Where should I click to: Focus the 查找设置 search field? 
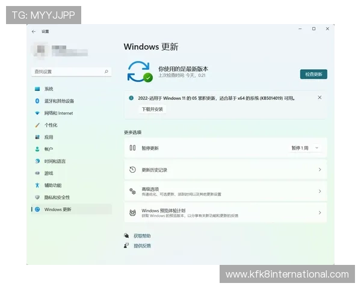pyautogui.click(x=72, y=72)
